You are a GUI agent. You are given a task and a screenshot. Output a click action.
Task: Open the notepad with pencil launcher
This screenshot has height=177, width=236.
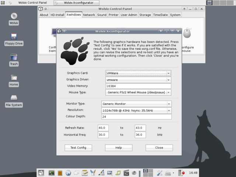pyautogui.click(x=85, y=173)
